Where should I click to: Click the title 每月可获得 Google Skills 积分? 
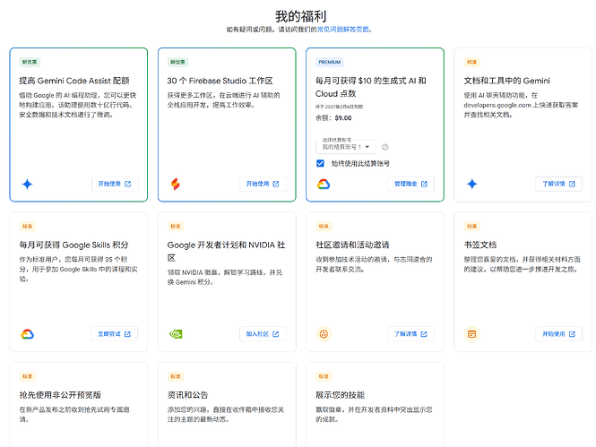(73, 245)
